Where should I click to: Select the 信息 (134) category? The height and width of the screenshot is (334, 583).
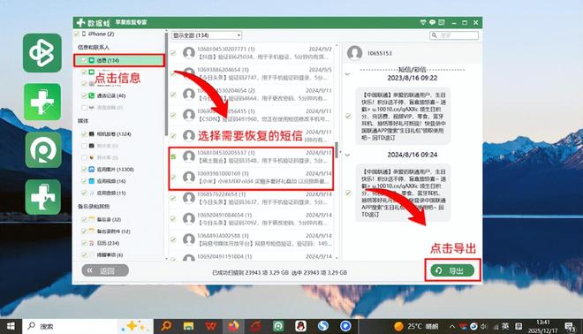point(119,60)
